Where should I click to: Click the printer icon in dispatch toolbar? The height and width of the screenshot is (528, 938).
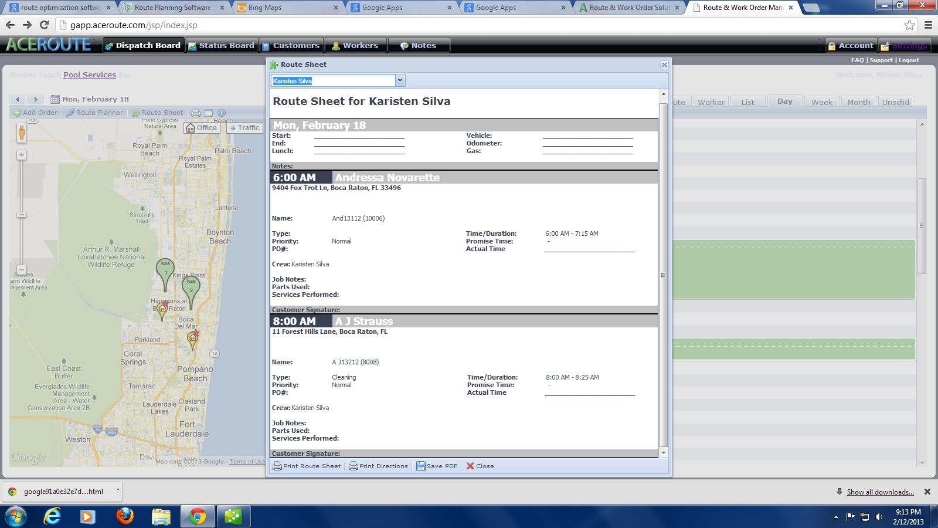[x=196, y=113]
